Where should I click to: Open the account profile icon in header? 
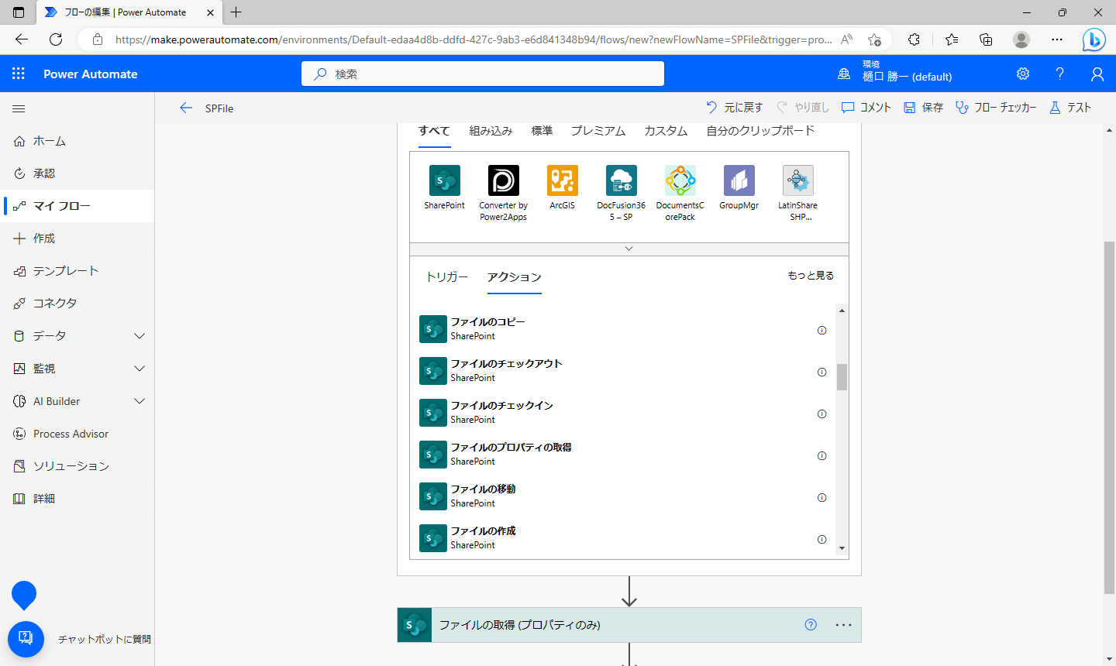(1097, 74)
